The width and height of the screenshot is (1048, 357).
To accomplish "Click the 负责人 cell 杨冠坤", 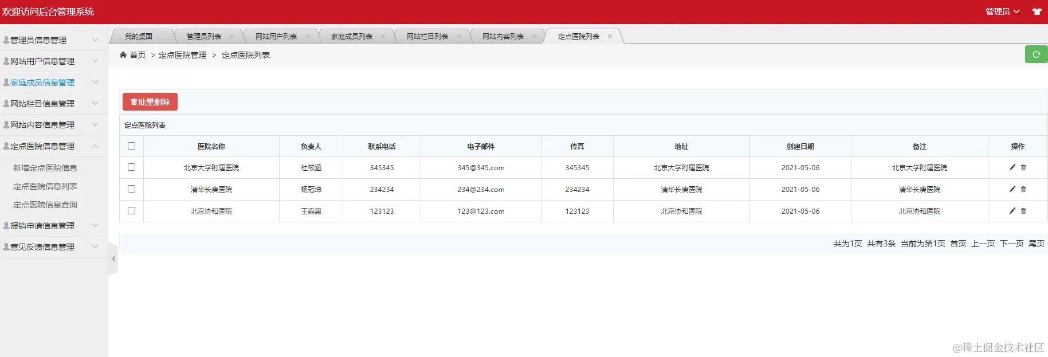I will (x=311, y=189).
